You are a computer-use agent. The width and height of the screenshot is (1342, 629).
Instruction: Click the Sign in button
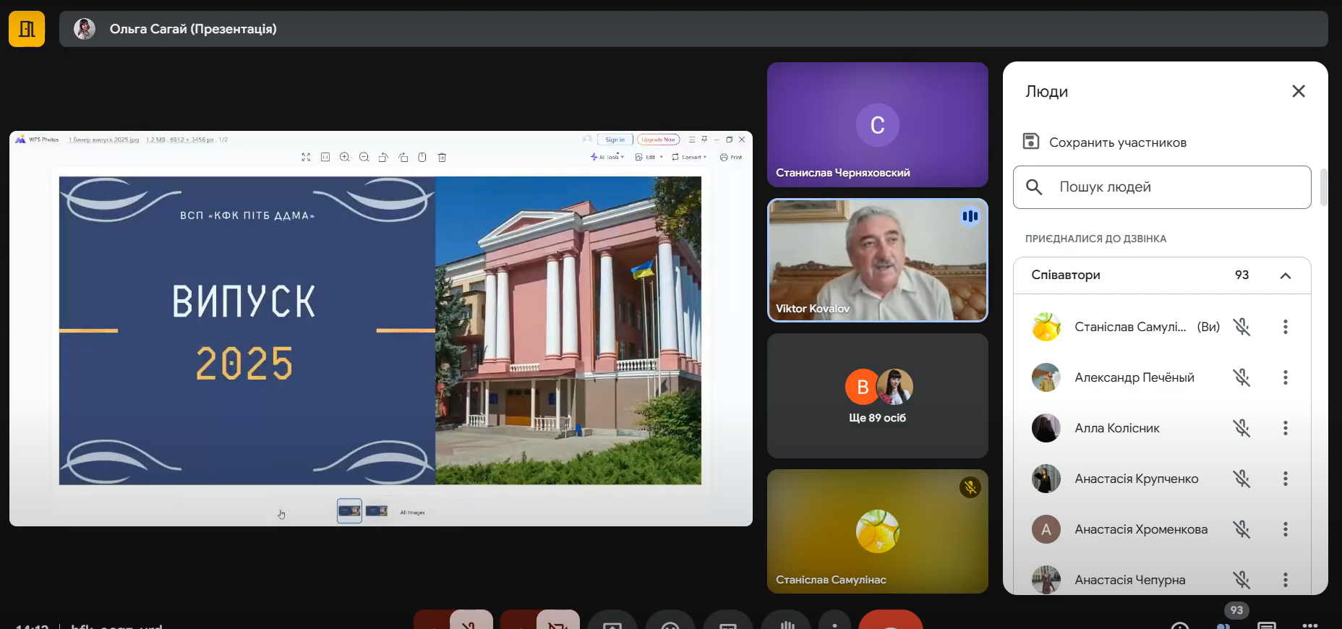(615, 140)
